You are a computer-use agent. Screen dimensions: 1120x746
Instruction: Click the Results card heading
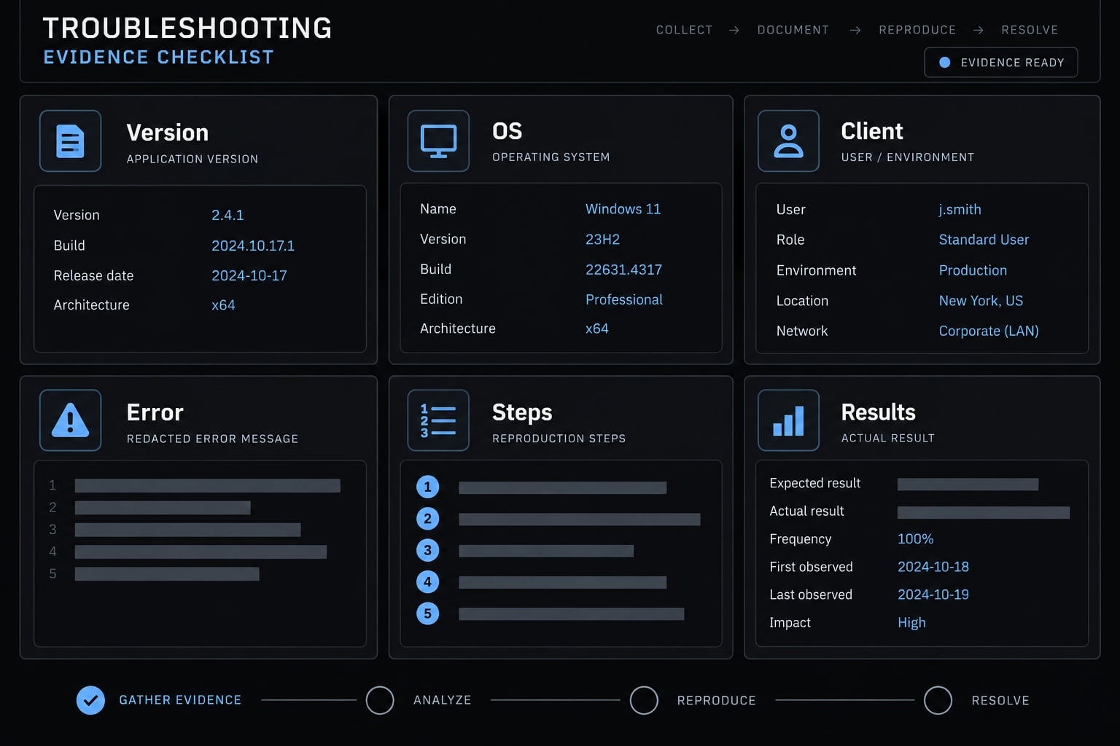point(878,412)
